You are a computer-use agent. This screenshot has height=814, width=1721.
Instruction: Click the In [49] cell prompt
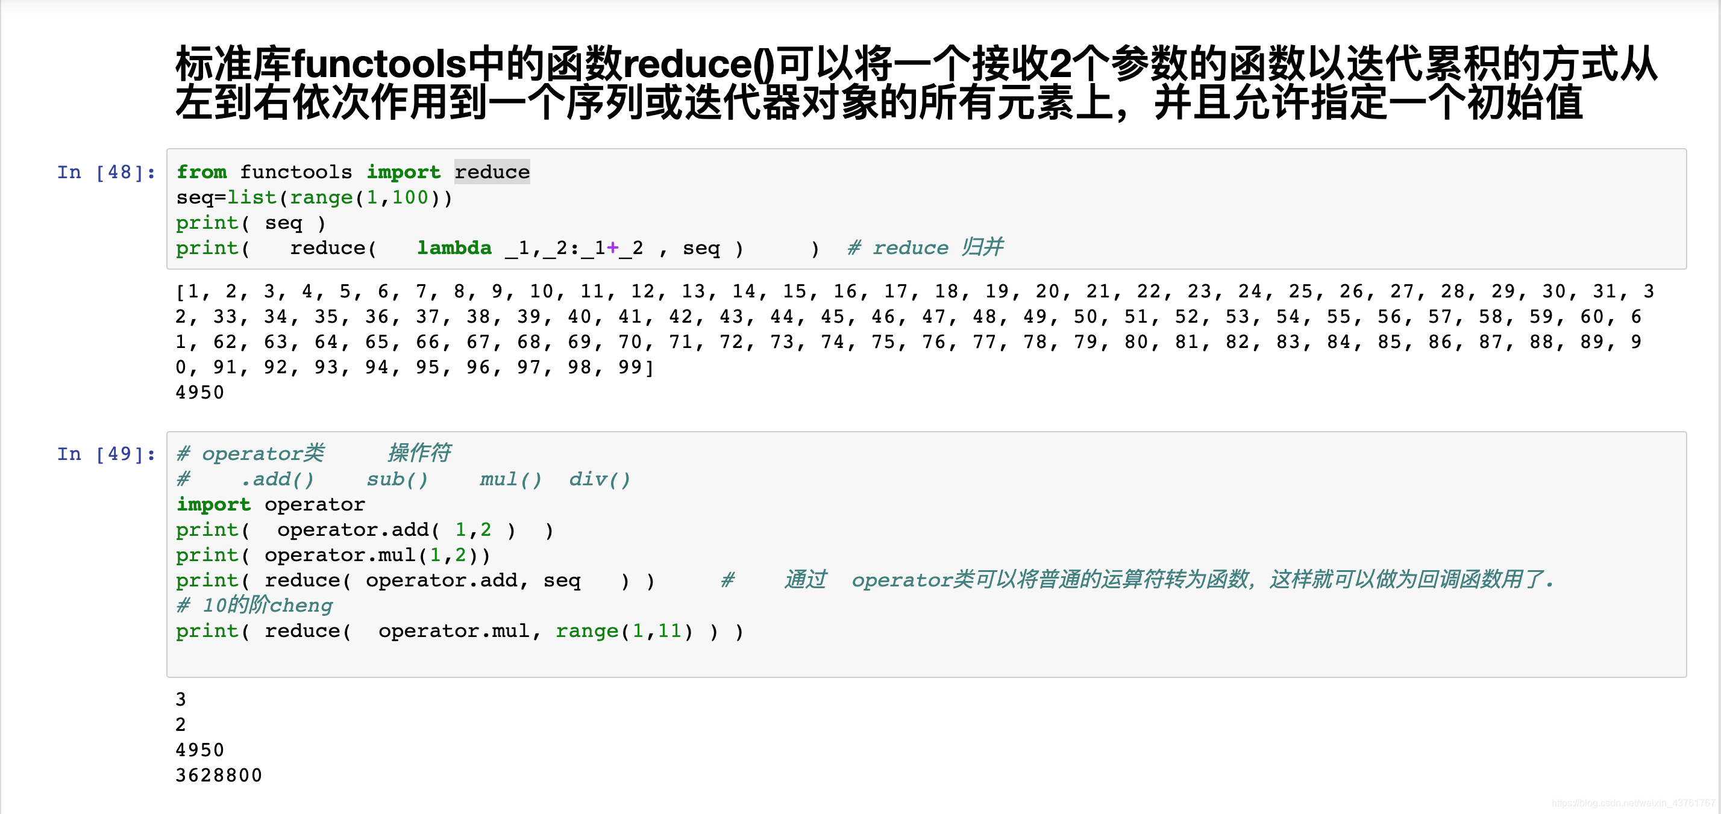click(106, 454)
